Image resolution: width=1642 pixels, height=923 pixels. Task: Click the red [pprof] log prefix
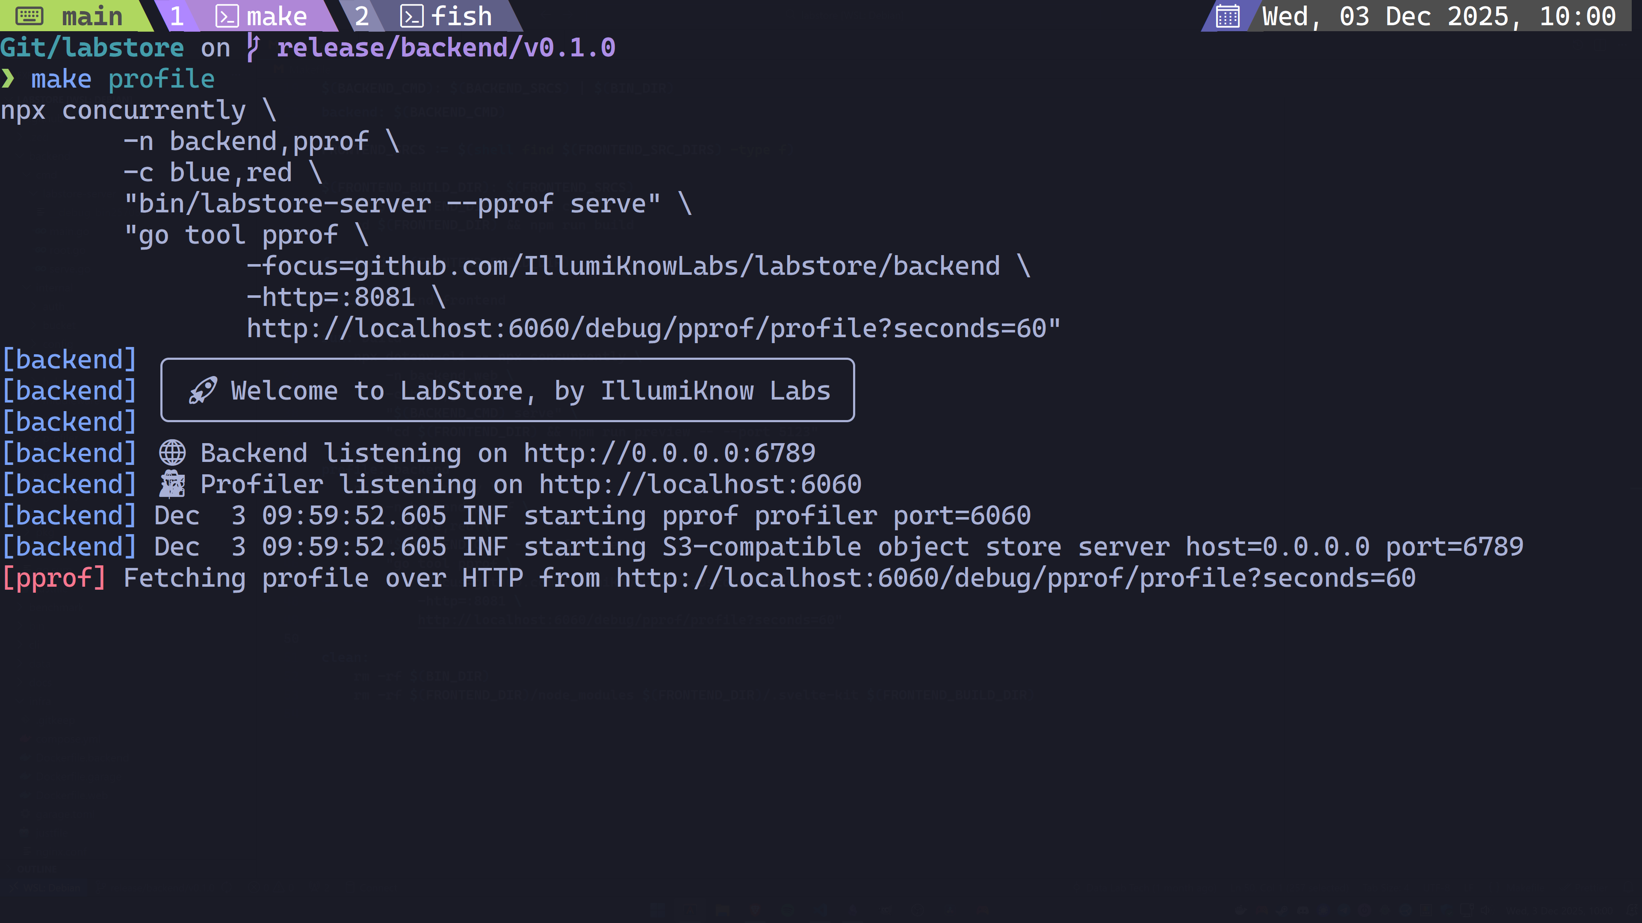click(54, 578)
